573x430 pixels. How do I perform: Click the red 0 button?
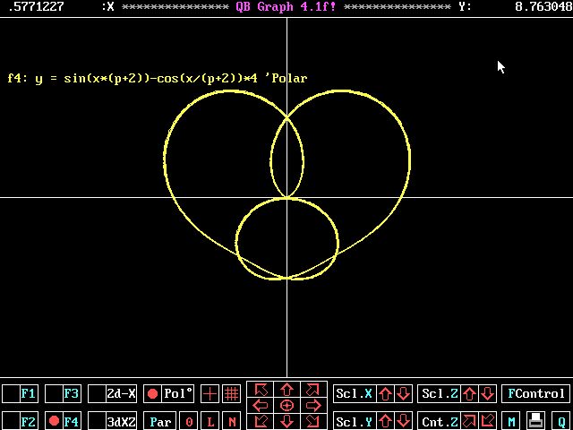[189, 421]
